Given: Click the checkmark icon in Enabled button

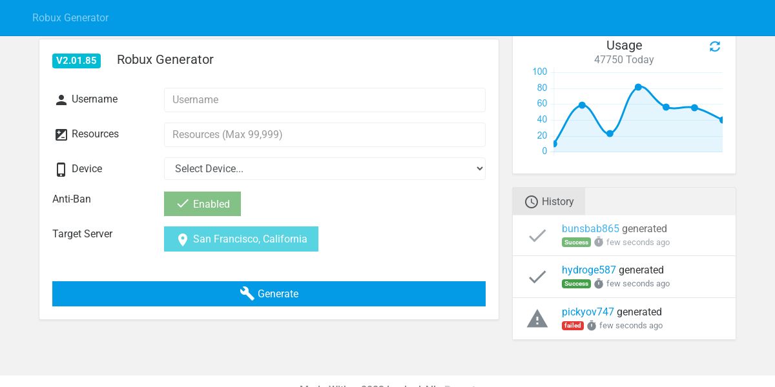Looking at the screenshot, I should click(x=183, y=204).
